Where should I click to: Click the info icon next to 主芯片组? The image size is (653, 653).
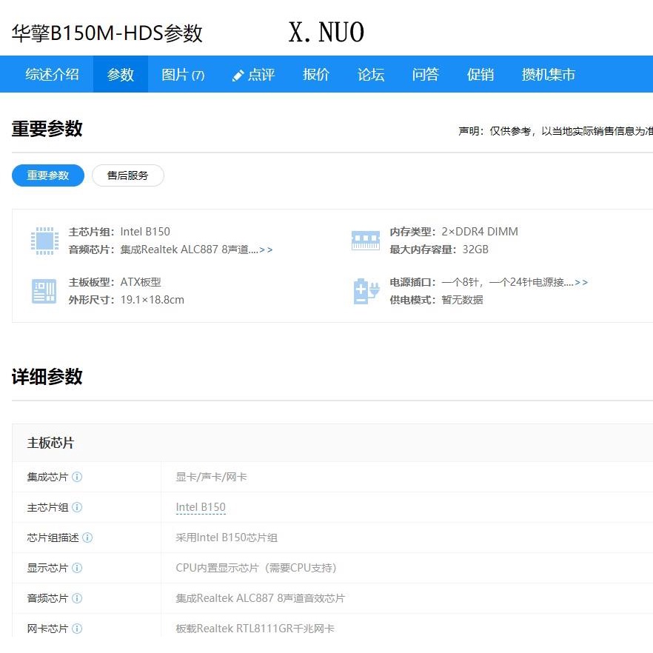(x=77, y=507)
